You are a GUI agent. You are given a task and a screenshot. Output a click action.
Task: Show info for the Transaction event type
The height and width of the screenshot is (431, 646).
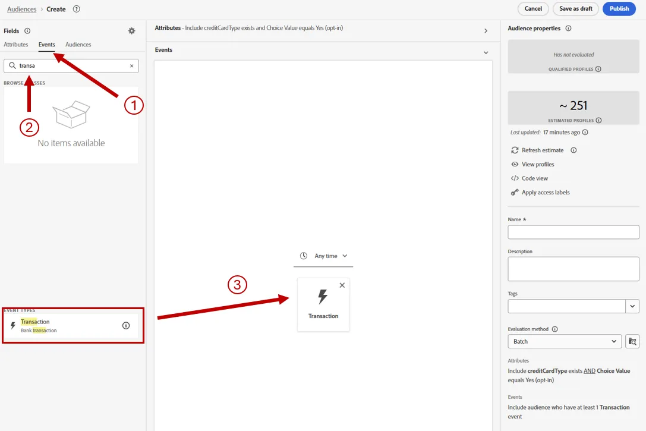pyautogui.click(x=126, y=326)
